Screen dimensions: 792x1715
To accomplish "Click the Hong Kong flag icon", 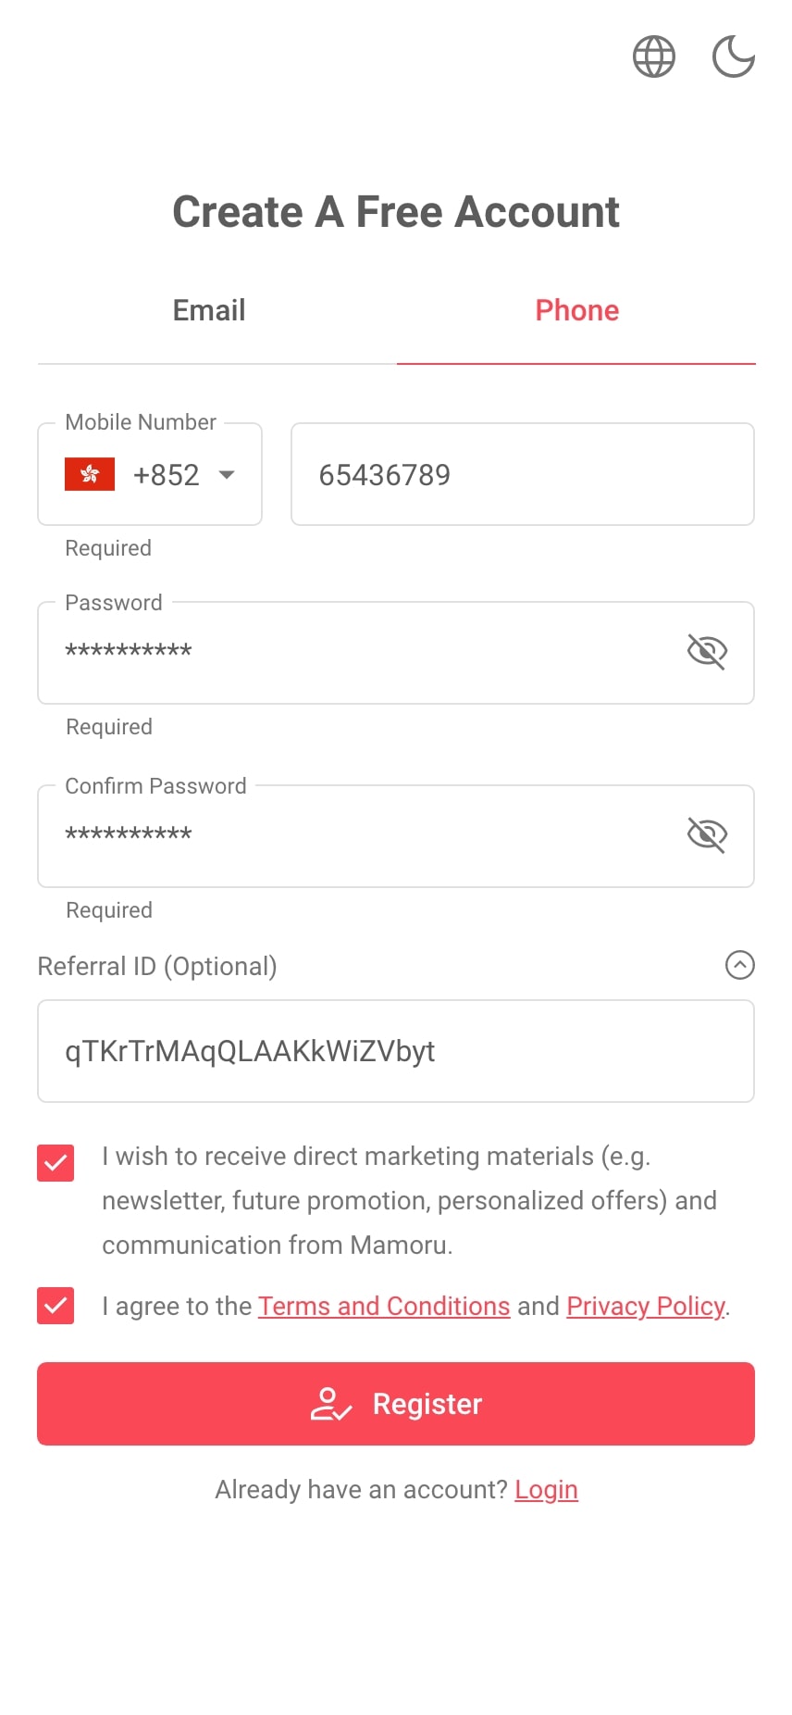I will pyautogui.click(x=90, y=474).
